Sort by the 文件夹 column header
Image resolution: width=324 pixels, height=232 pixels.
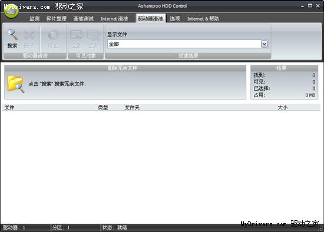pos(132,107)
